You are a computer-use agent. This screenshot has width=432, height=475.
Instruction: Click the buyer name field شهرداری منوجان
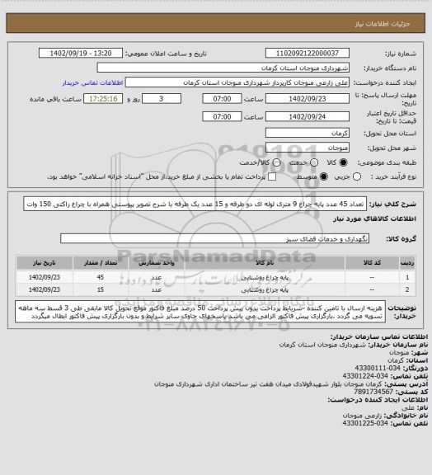point(223,68)
